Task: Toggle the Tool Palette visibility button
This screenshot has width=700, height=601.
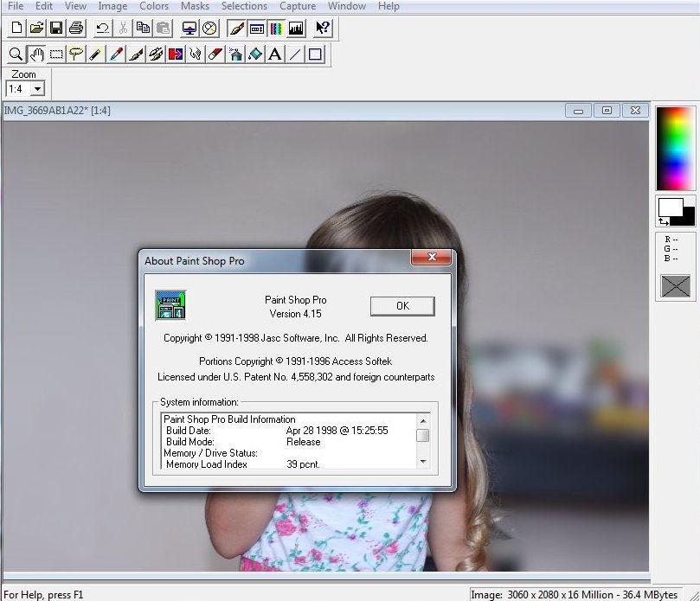Action: click(x=236, y=28)
